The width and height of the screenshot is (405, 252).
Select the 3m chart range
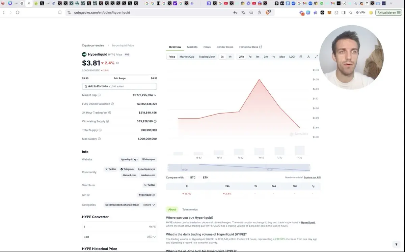tap(266, 57)
